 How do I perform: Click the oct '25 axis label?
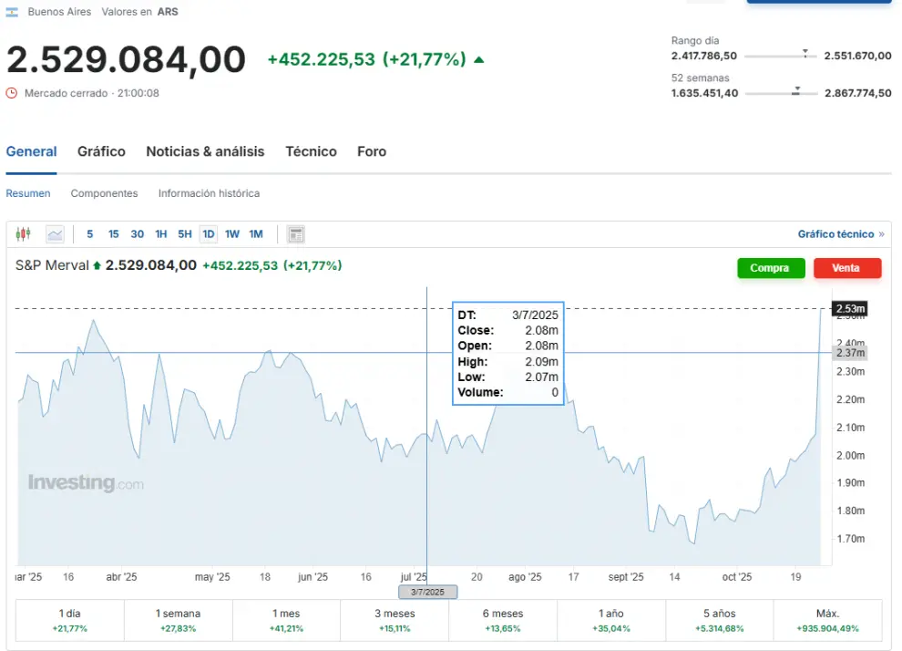click(x=737, y=577)
